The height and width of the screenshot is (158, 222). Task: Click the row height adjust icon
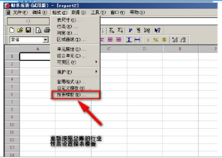129,40
